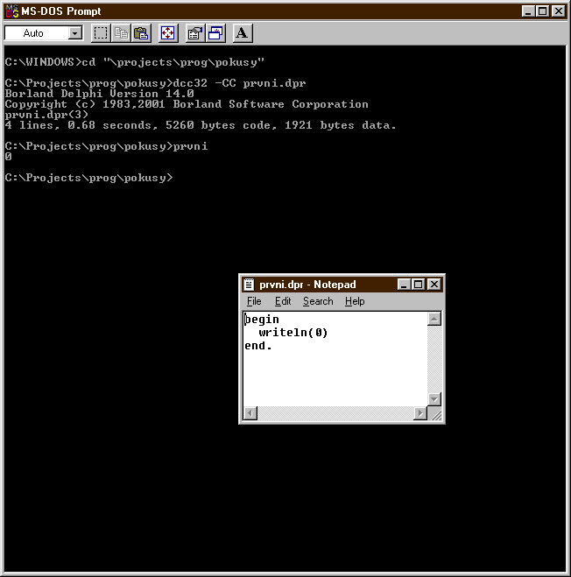Click the Copy toolbar icon
The width and height of the screenshot is (571, 577).
click(121, 33)
